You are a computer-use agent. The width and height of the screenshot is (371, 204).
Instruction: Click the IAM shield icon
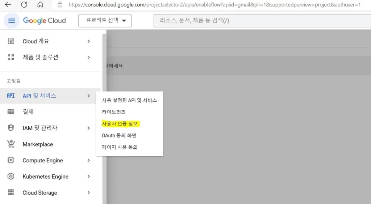[11, 128]
